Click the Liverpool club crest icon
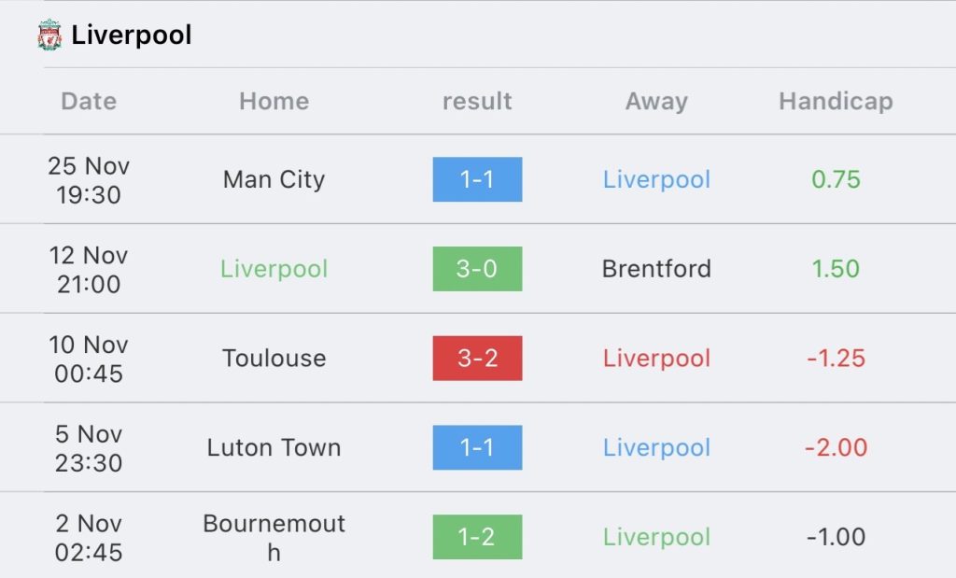Image resolution: width=956 pixels, height=578 pixels. point(49,35)
